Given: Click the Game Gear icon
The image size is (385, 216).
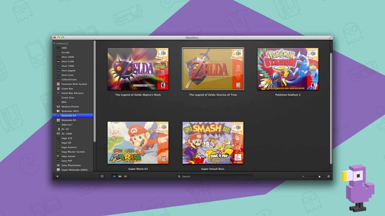Looking at the screenshot, I should click(58, 97).
